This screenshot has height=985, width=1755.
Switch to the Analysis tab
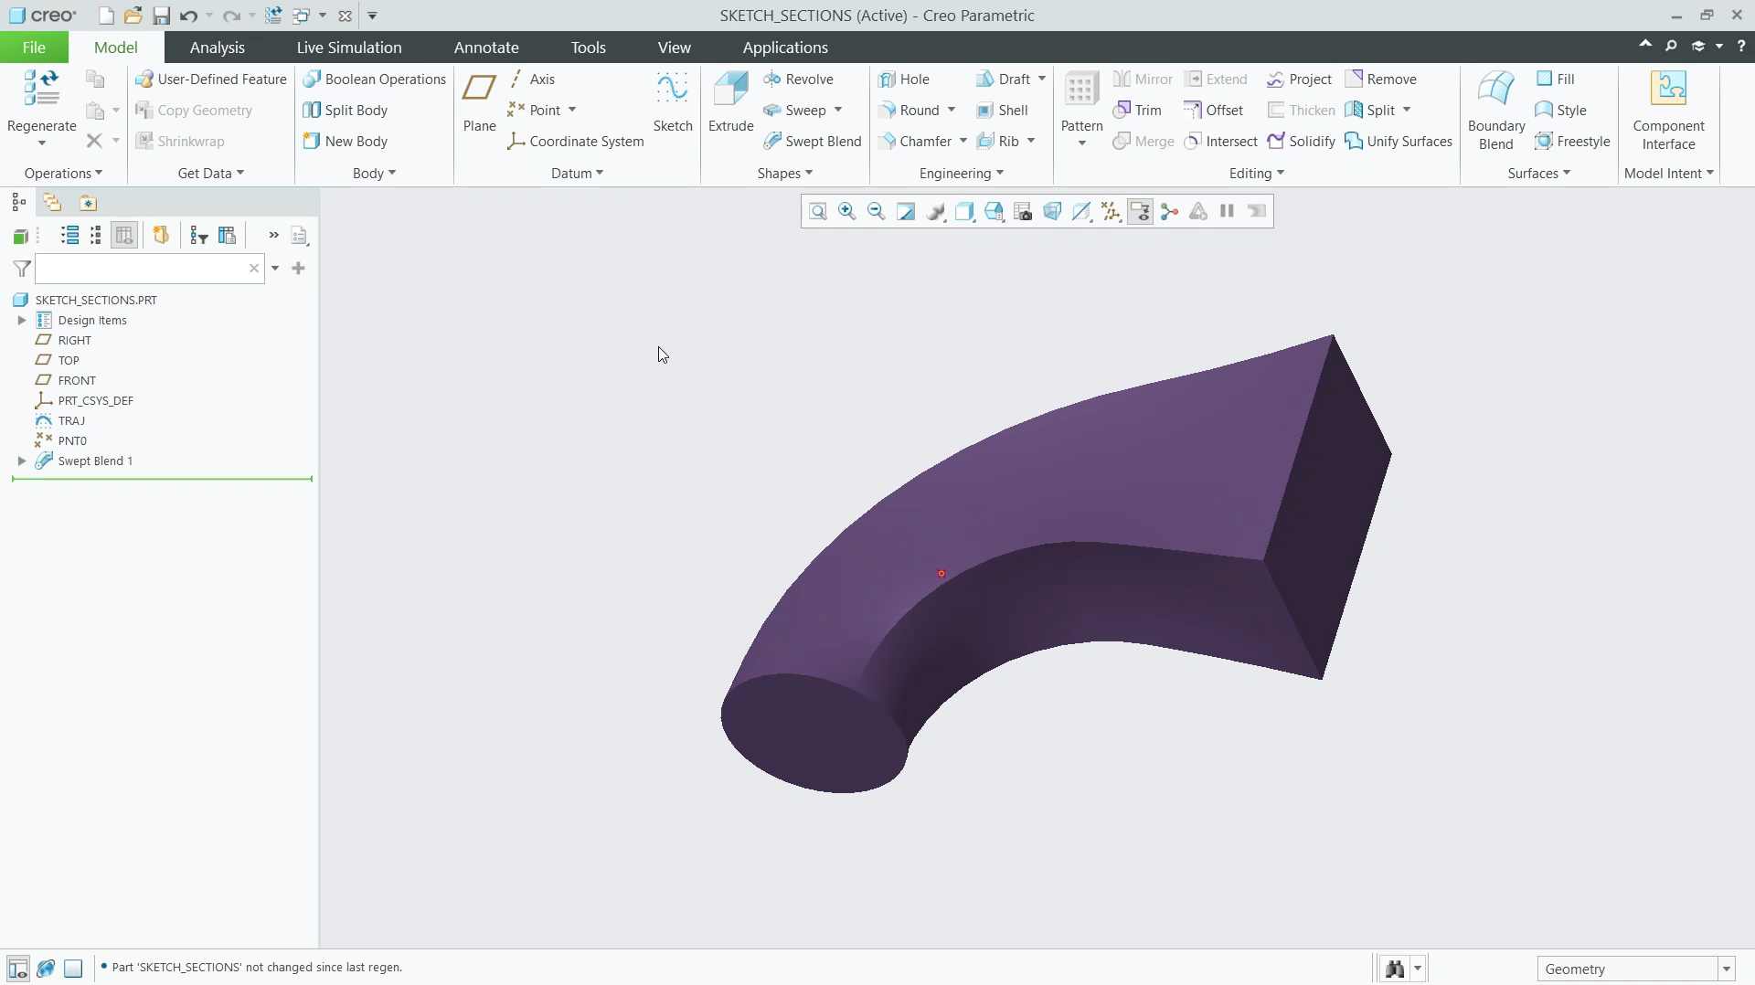(x=218, y=47)
